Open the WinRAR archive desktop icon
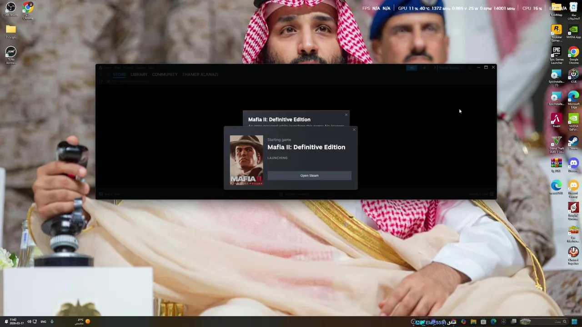The width and height of the screenshot is (582, 327). click(x=557, y=165)
